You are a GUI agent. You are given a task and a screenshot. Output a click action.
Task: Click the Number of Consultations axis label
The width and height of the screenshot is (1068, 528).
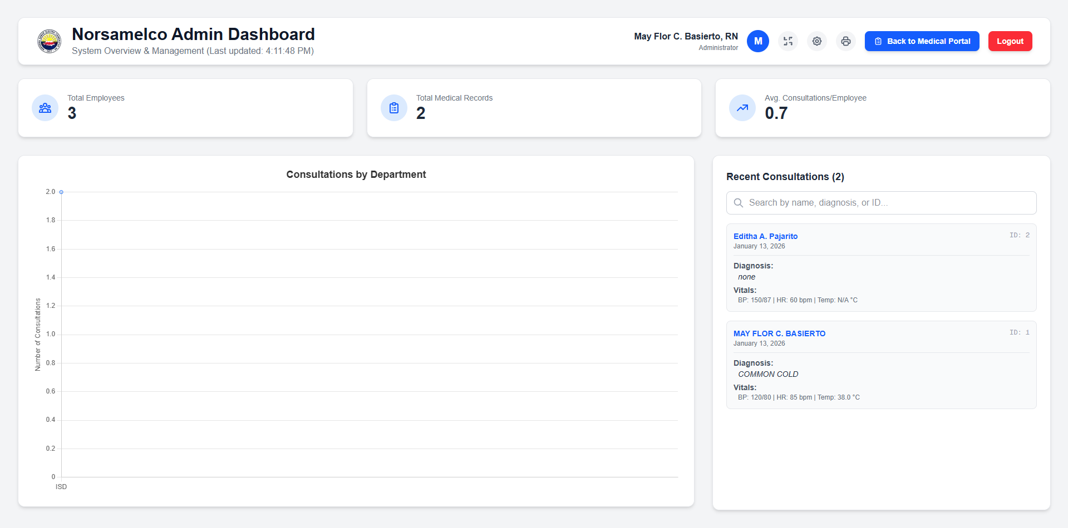[38, 335]
